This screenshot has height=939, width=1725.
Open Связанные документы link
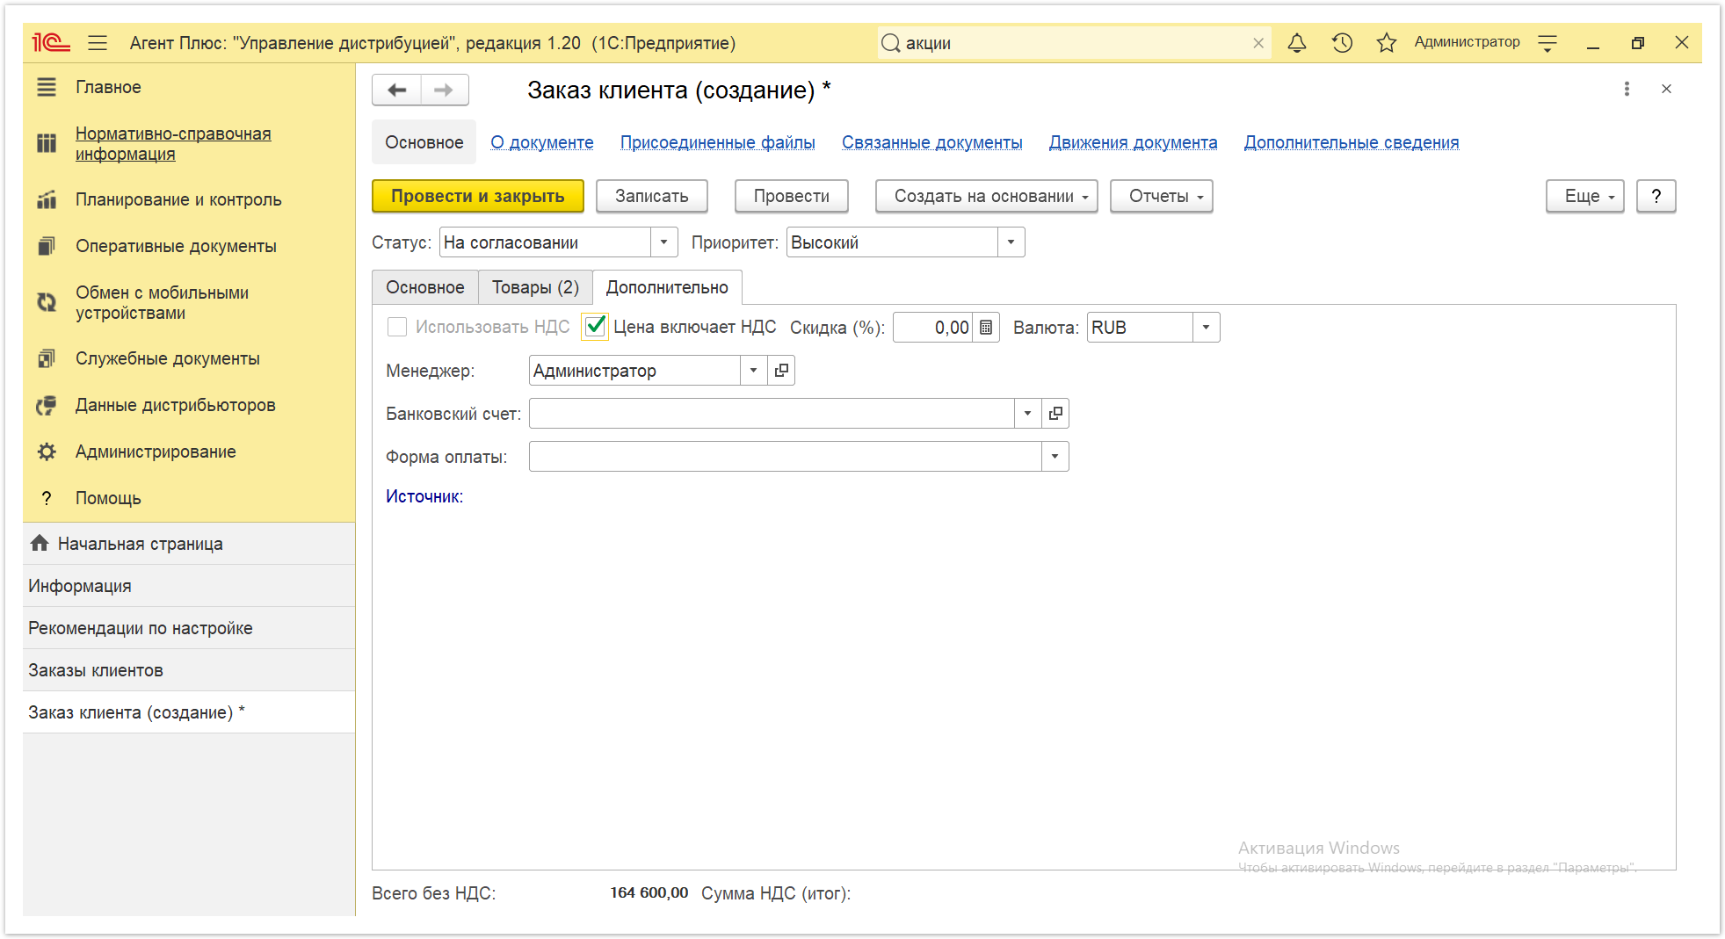[x=931, y=142]
